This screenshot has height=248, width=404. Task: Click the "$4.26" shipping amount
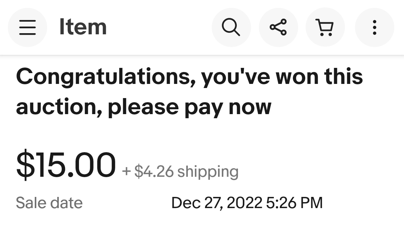click(154, 172)
